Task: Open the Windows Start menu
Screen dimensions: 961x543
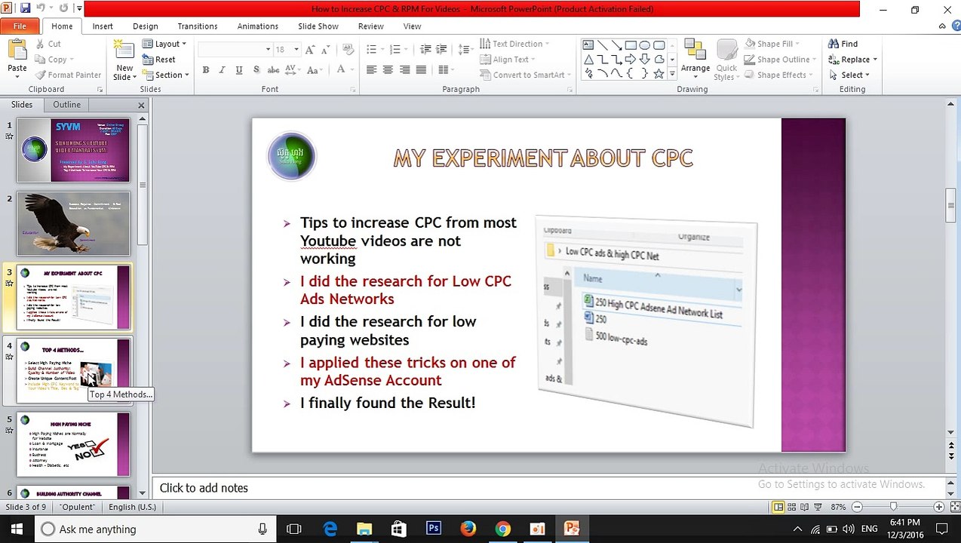Action: [17, 529]
